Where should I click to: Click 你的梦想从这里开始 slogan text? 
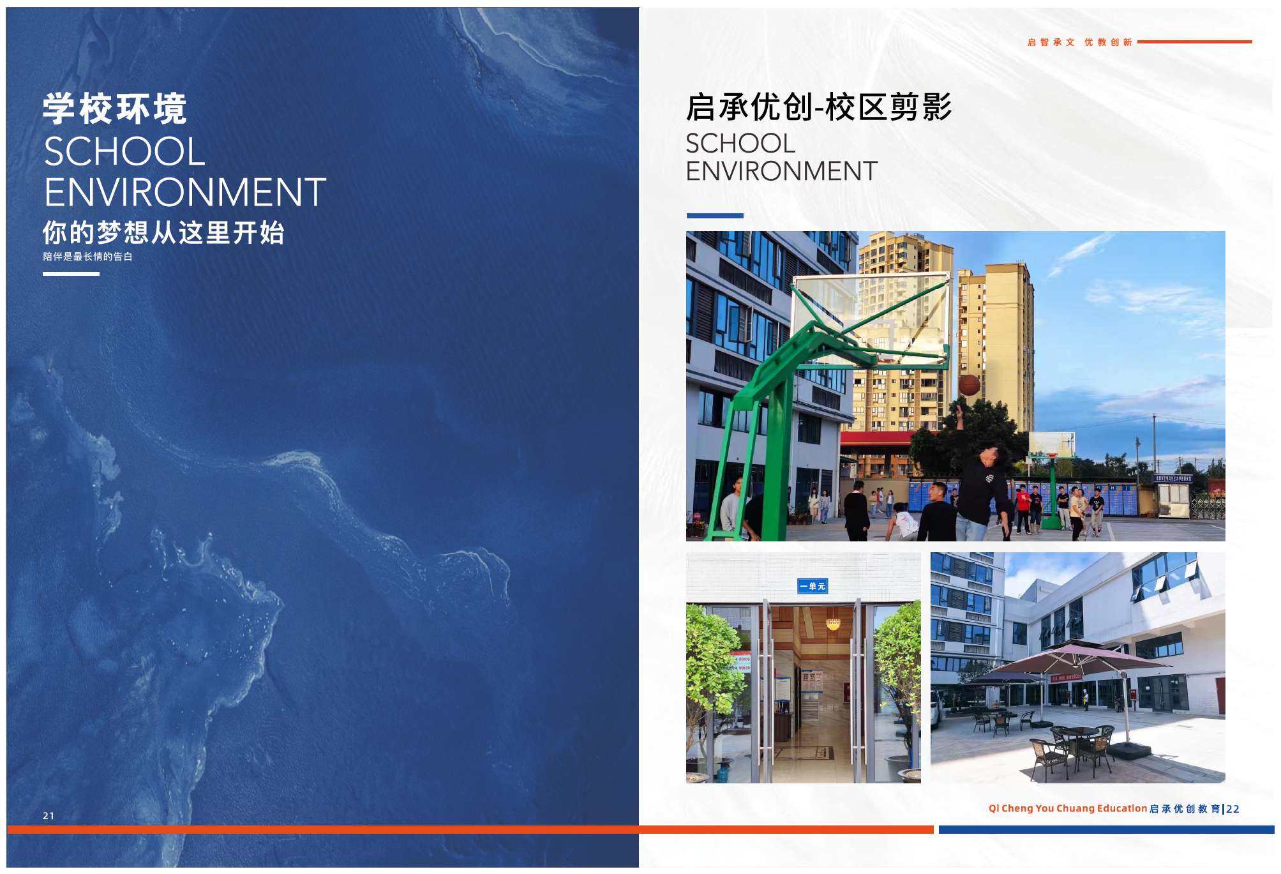163,232
